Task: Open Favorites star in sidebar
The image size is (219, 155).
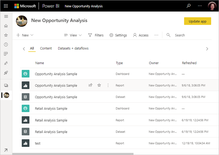Action: point(6,35)
